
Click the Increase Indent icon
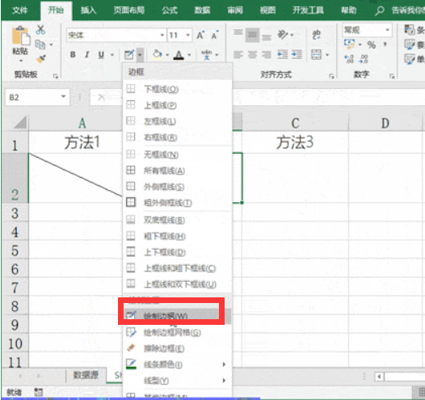pyautogui.click(x=297, y=55)
